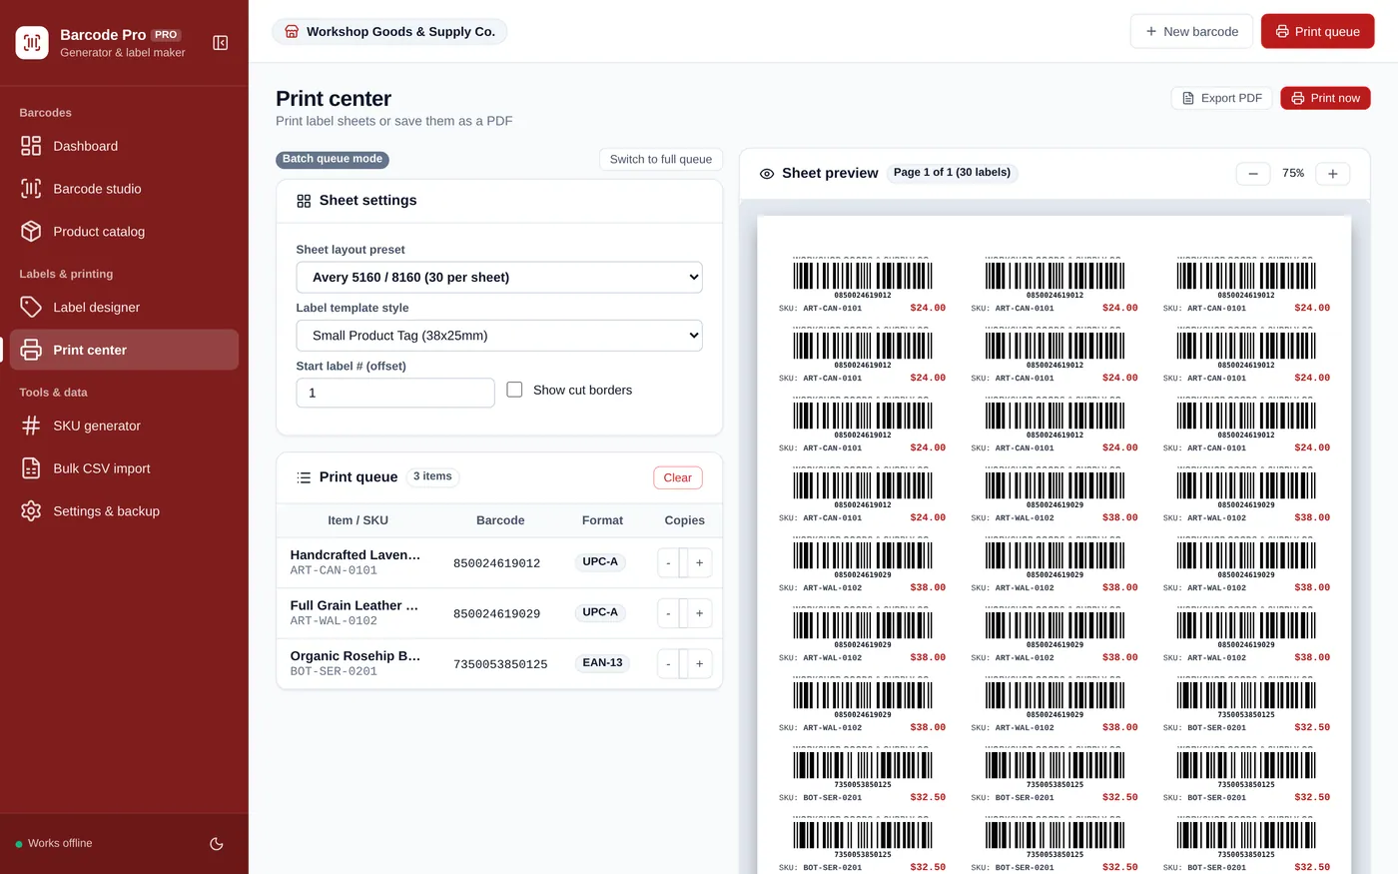Decrease copies for Full Grain Leather item
The height and width of the screenshot is (874, 1398).
click(668, 613)
